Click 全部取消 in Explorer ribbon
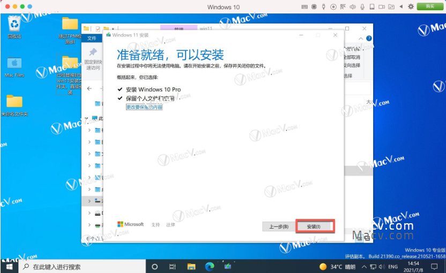The image size is (446, 273). coord(352,57)
